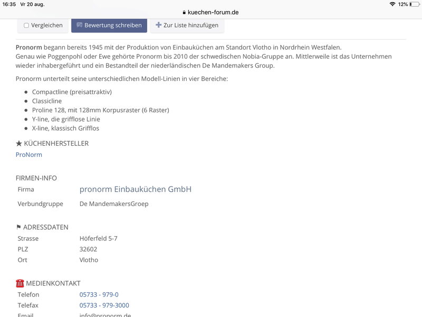Tick the Vergleichen checkbox
Viewport: 422px width, 317px height.
26,25
